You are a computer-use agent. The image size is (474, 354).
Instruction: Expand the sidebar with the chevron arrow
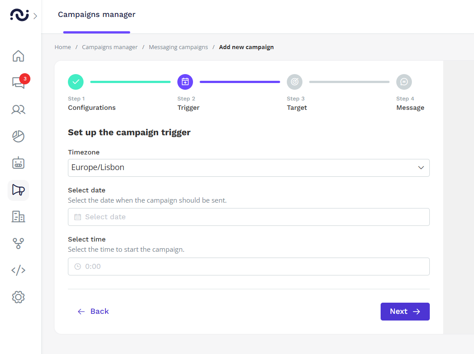point(35,16)
